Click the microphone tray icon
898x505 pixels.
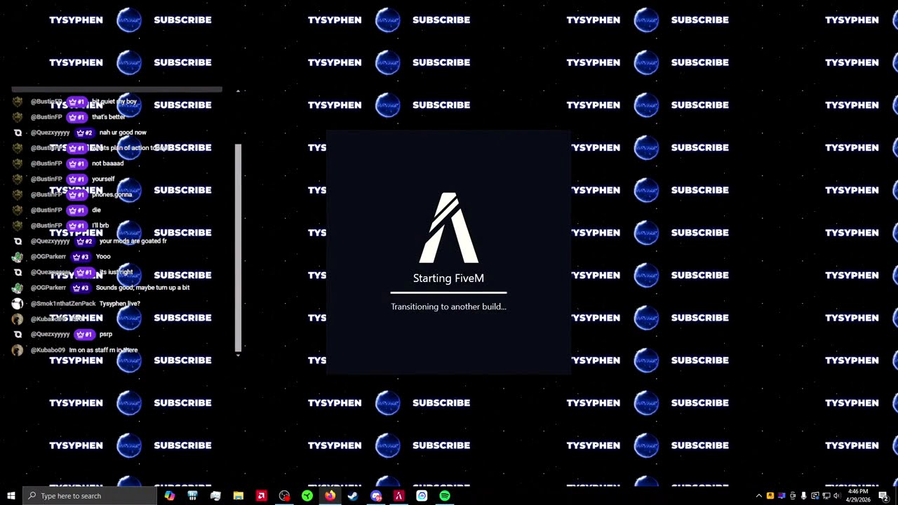[x=804, y=496]
